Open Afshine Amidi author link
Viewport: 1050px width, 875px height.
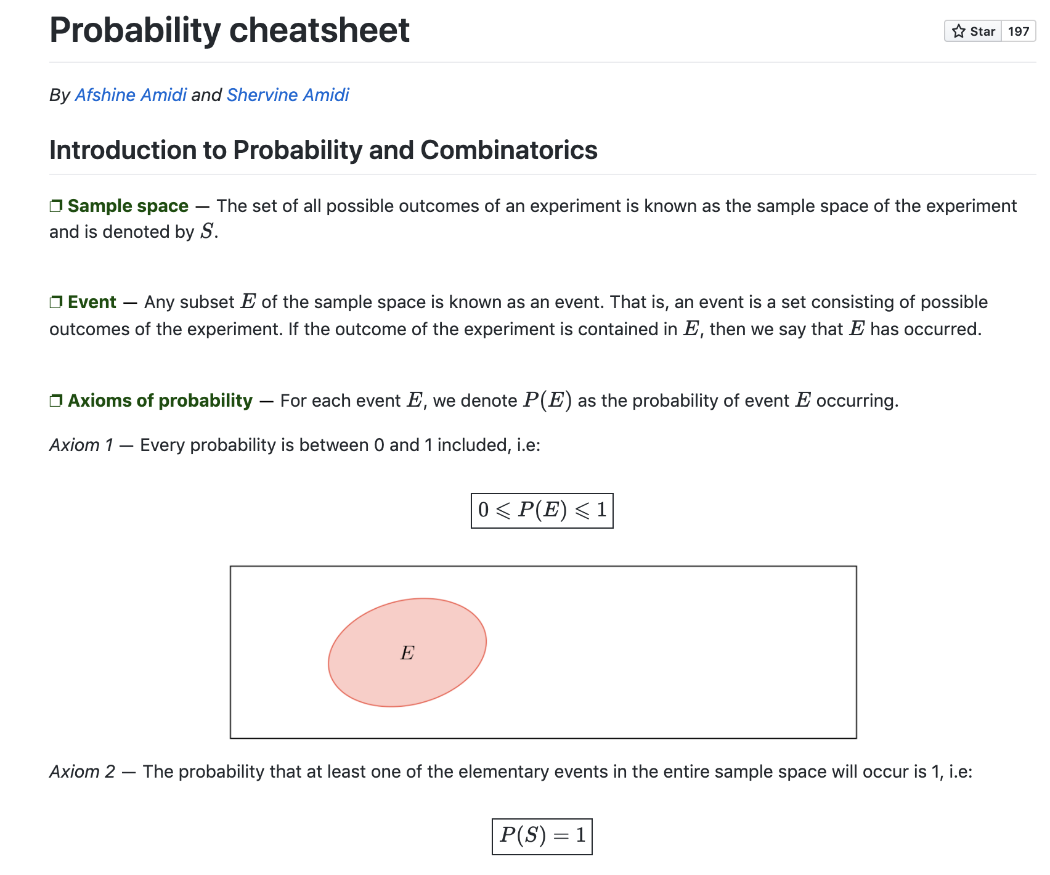(131, 95)
